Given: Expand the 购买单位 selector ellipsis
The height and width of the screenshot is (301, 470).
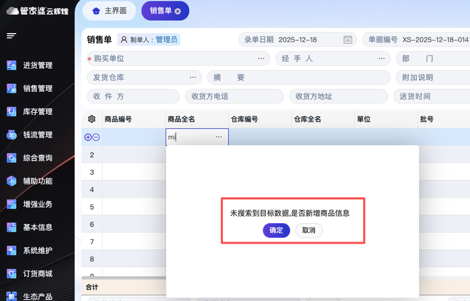Looking at the screenshot, I should click(260, 58).
